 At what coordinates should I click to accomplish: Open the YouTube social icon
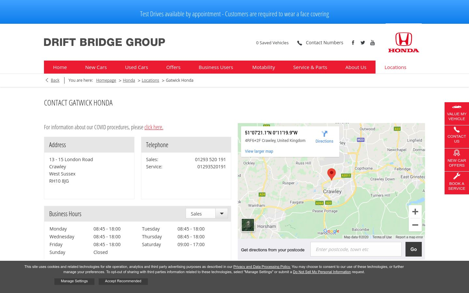pyautogui.click(x=373, y=43)
